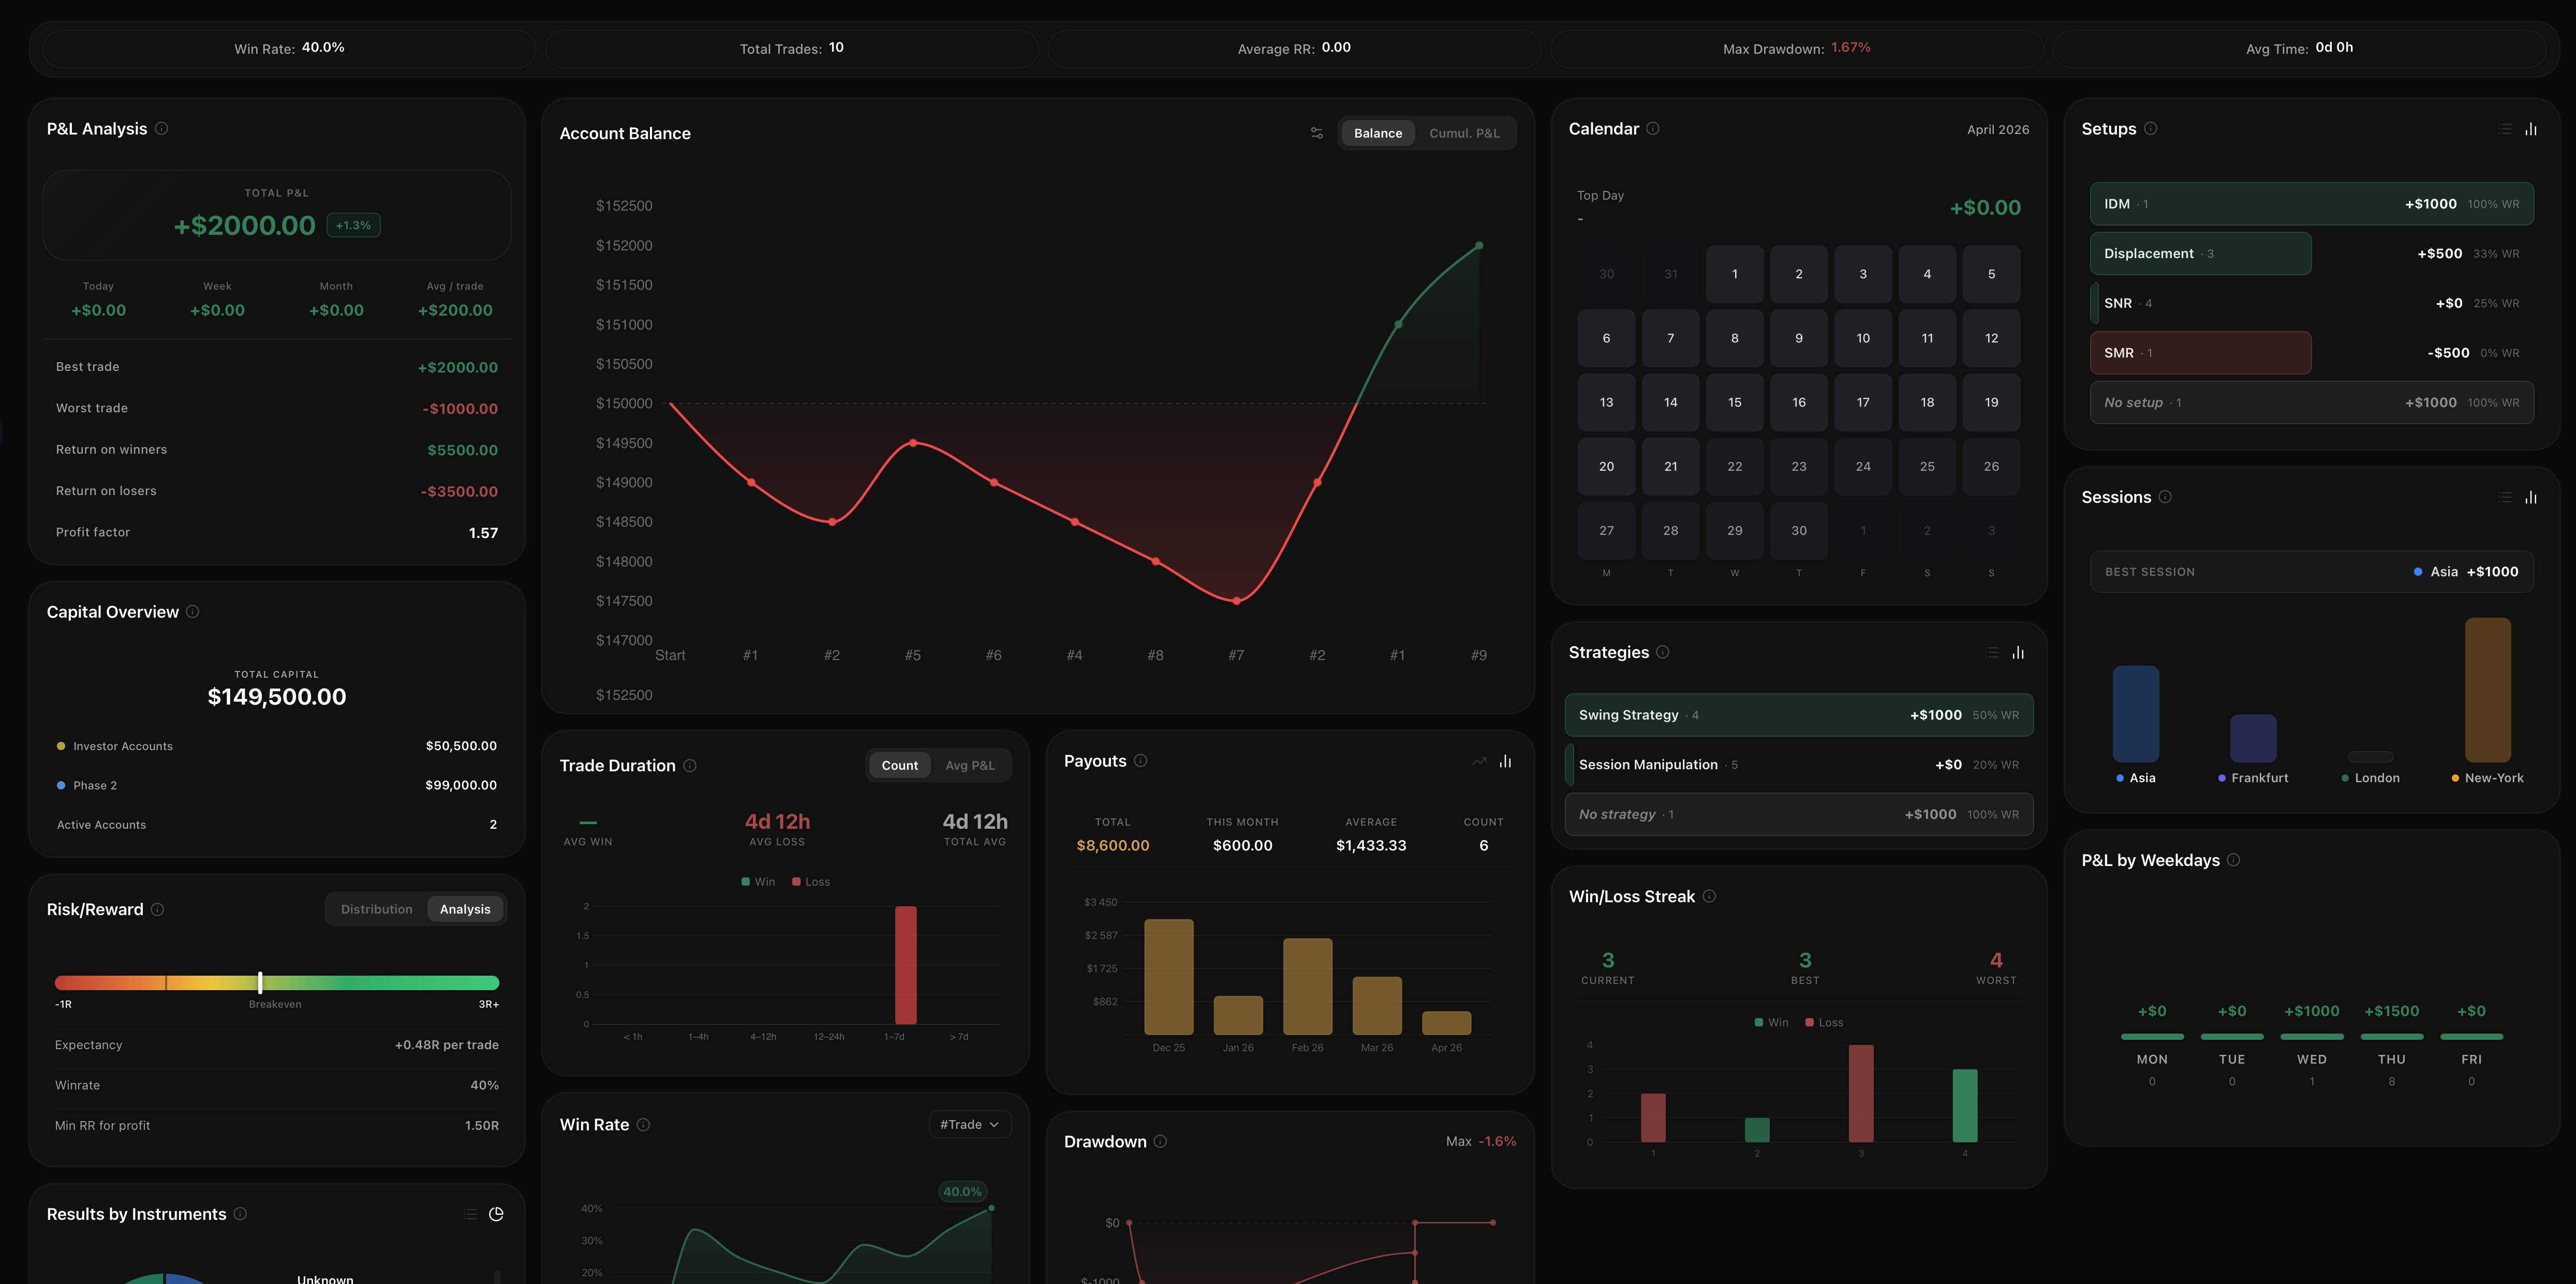Click the April 2026 month label

[1997, 129]
